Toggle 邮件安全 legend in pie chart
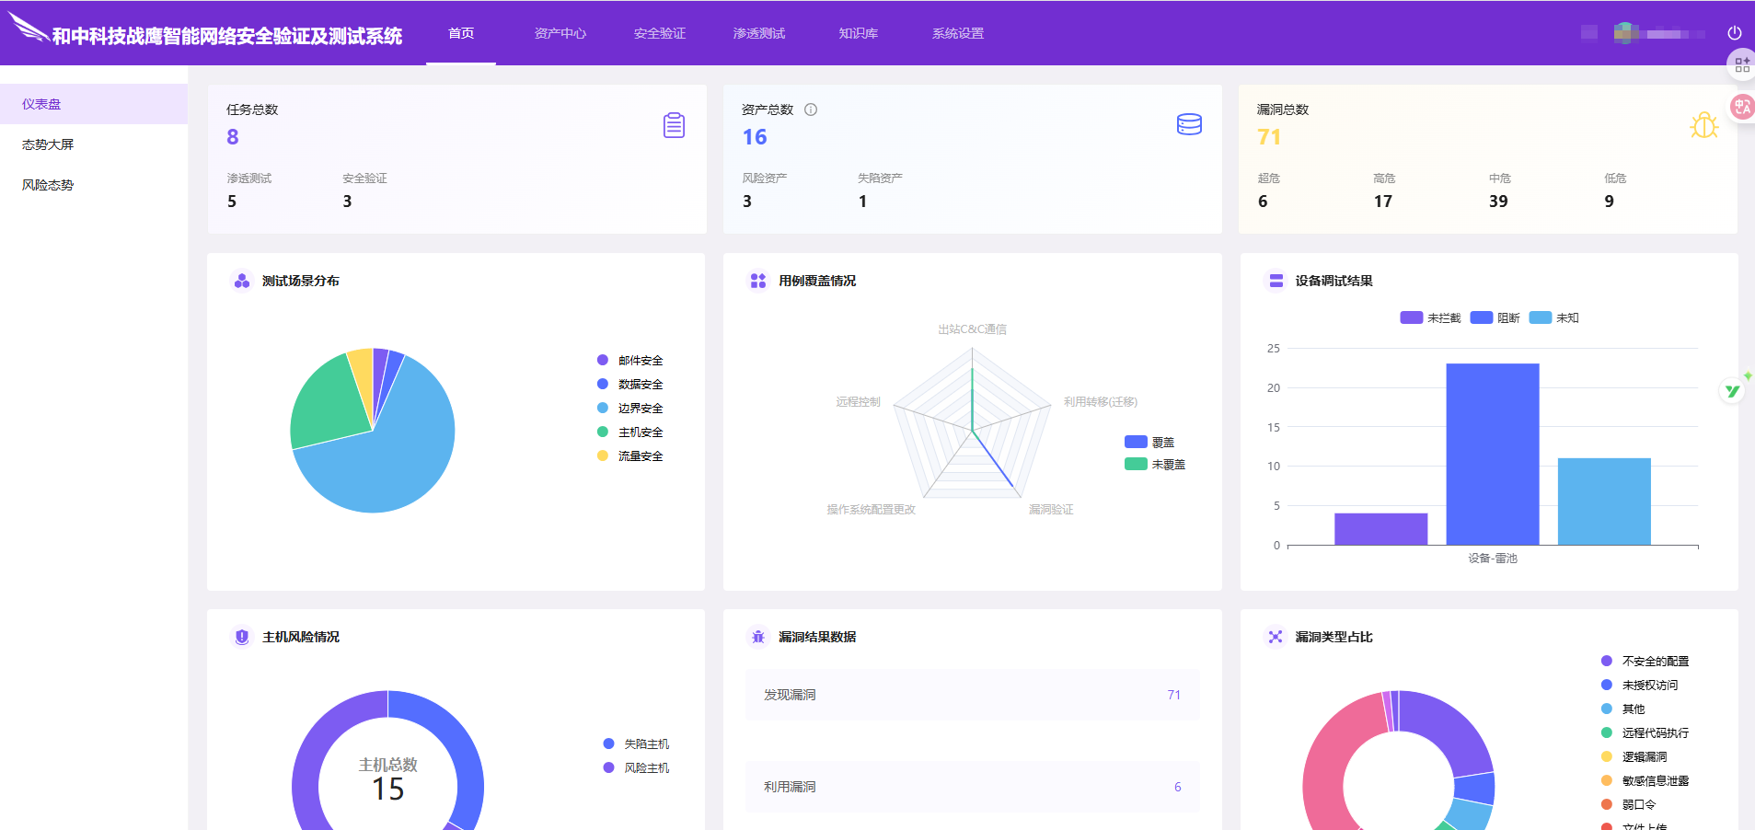 [630, 361]
